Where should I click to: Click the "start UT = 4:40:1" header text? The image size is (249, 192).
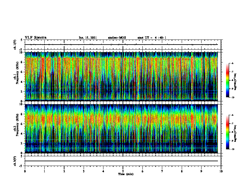[x=152, y=38]
